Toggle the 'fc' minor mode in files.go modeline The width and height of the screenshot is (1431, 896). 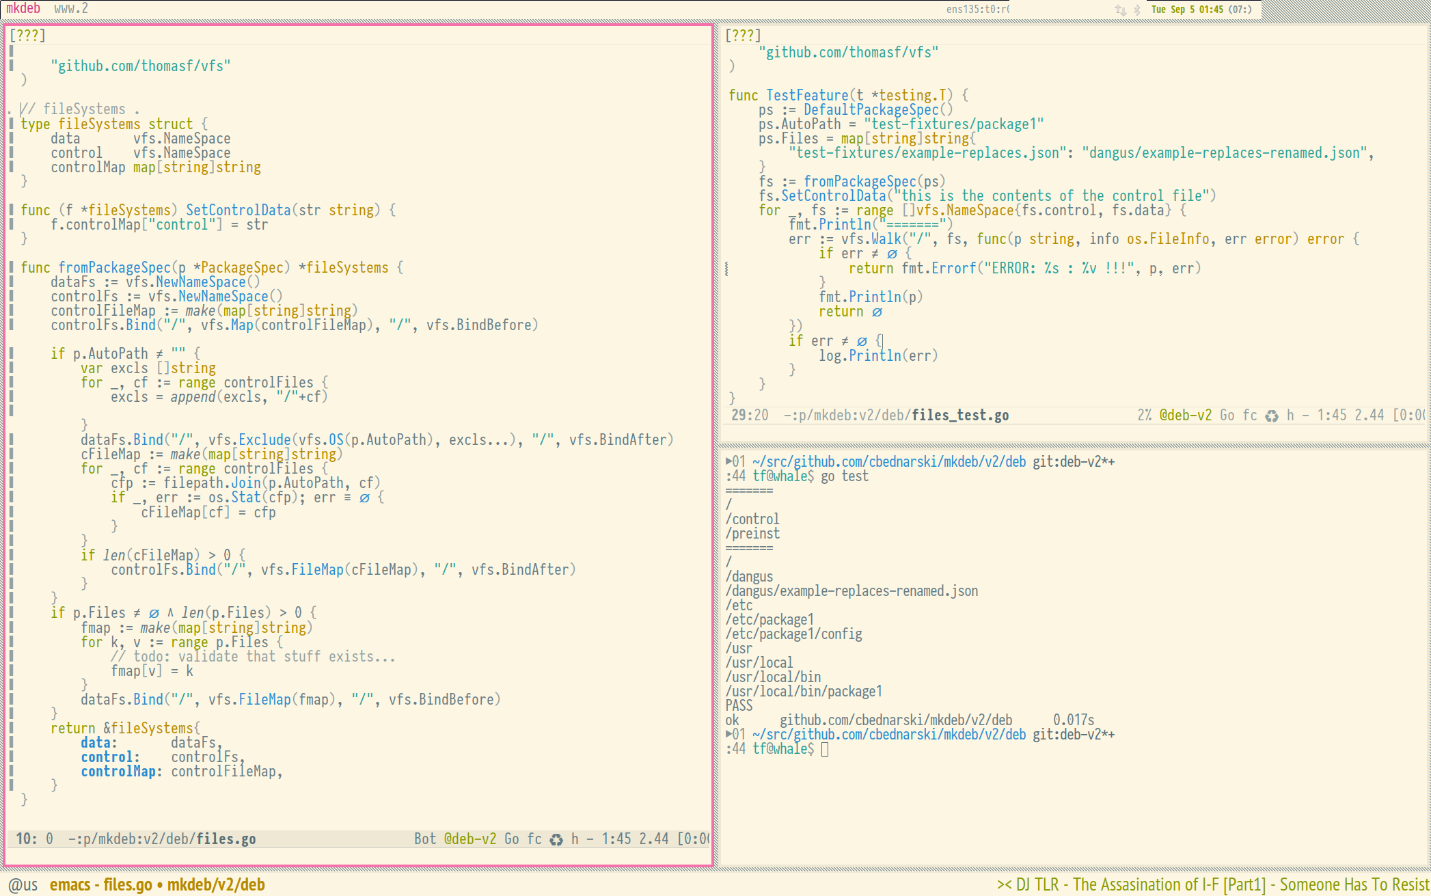534,839
